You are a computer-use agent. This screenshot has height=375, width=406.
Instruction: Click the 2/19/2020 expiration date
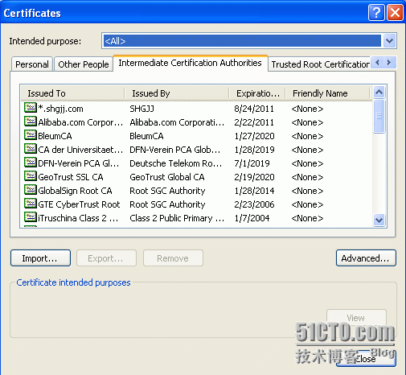click(x=254, y=177)
